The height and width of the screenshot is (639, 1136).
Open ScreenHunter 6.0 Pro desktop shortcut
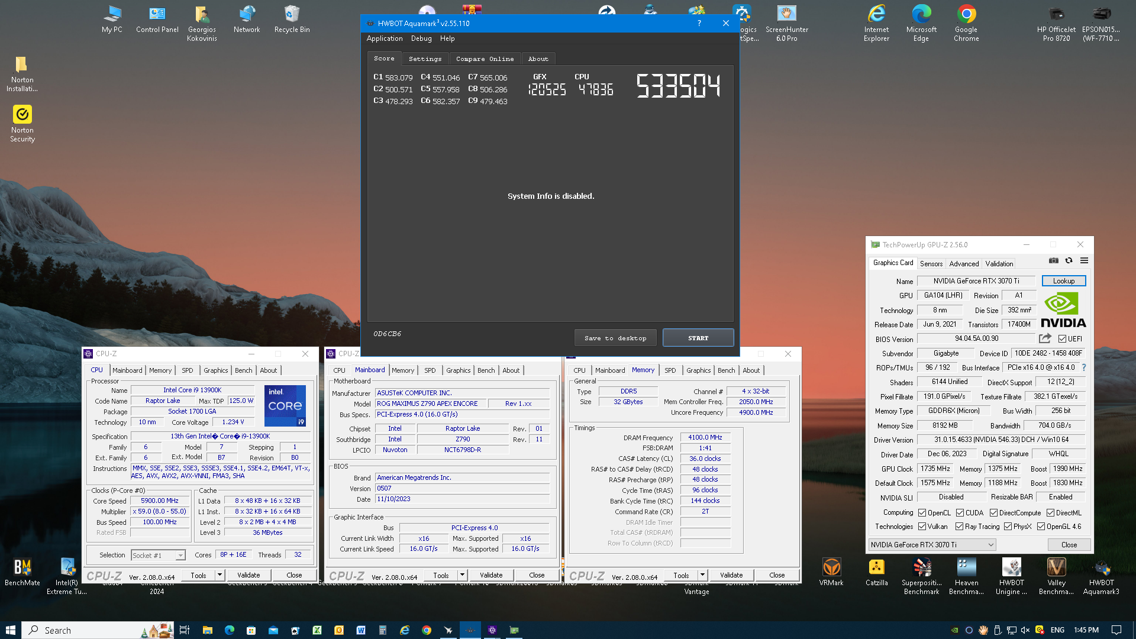786,23
